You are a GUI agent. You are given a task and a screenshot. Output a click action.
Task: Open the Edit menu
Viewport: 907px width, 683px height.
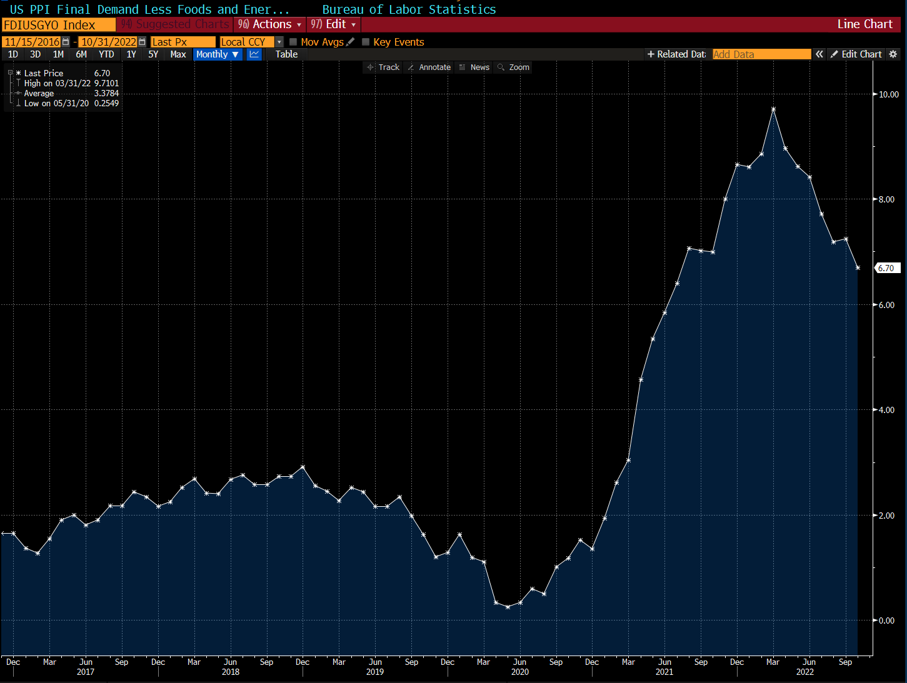coord(333,24)
